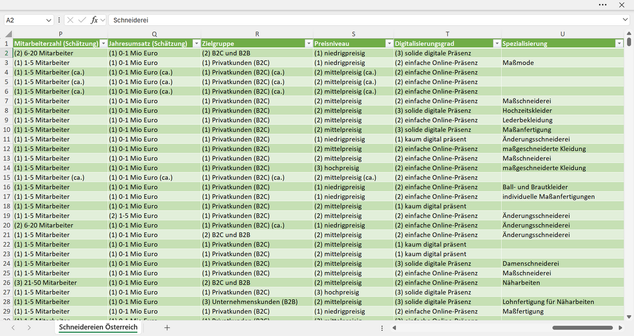
Task: Expand the formula bar chevron
Action: [x=626, y=20]
